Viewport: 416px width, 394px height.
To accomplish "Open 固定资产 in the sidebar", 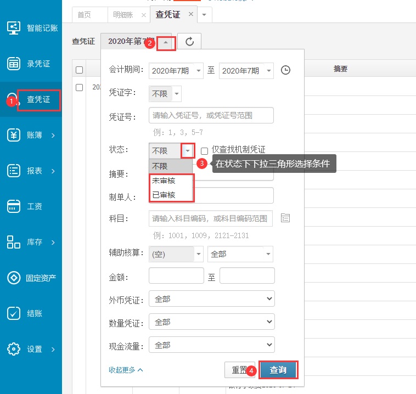I will [31, 278].
